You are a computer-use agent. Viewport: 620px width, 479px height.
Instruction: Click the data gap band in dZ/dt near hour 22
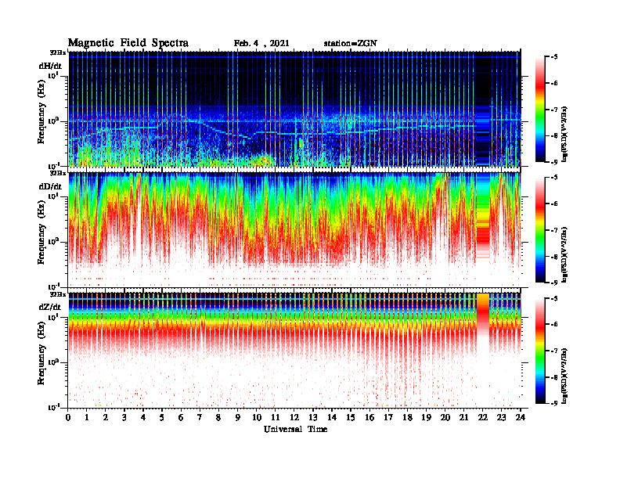coord(483,350)
